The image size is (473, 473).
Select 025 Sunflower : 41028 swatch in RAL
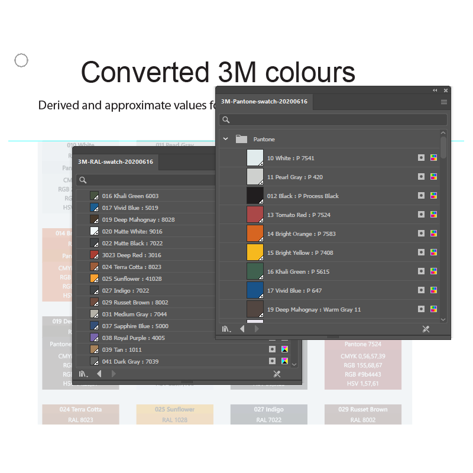tap(145, 278)
